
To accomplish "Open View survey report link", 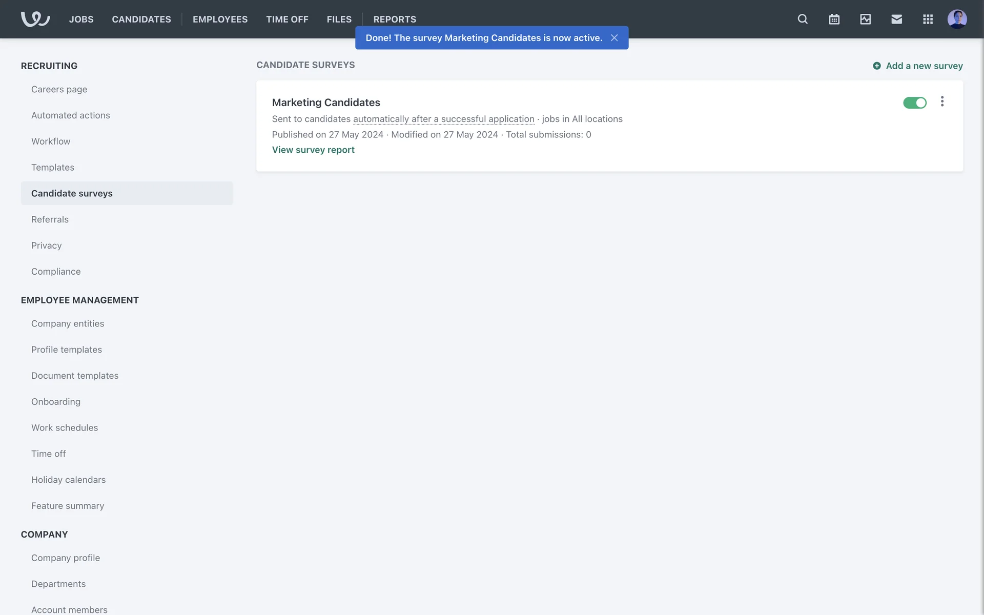I will [313, 150].
